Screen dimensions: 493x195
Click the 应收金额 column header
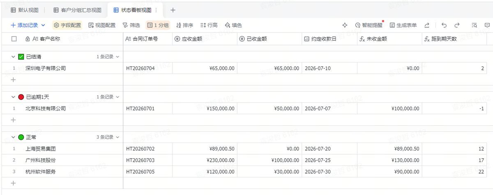pyautogui.click(x=205, y=39)
